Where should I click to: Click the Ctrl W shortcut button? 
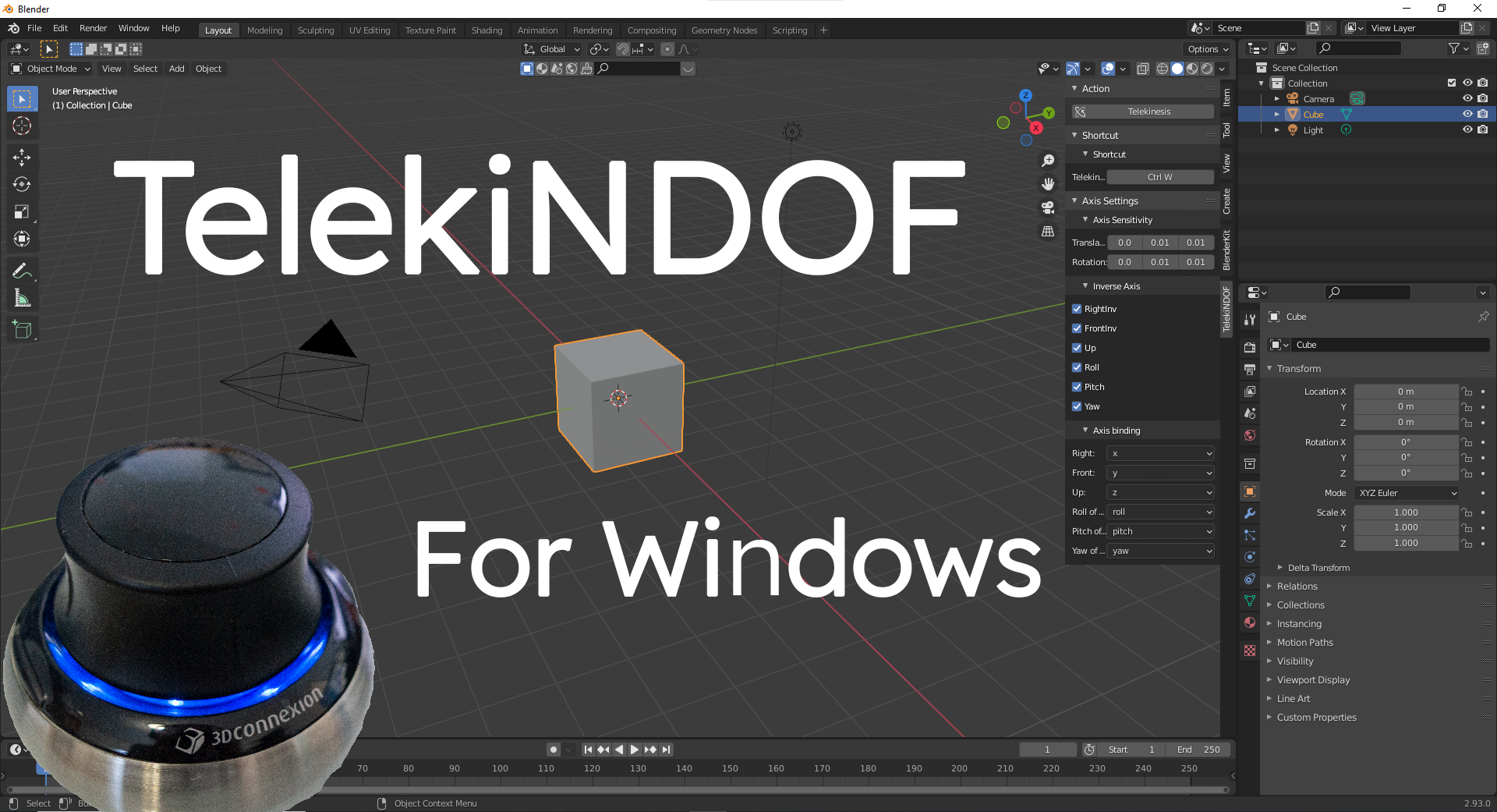[x=1160, y=176]
